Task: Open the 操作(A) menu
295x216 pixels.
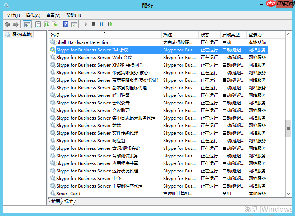Action: (33, 15)
